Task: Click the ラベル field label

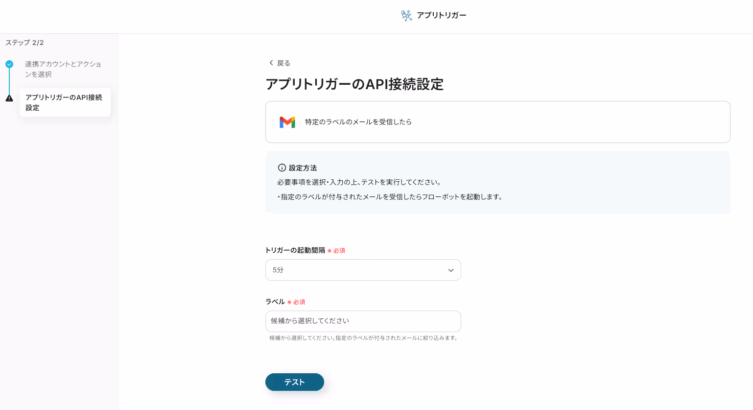Action: coord(275,302)
